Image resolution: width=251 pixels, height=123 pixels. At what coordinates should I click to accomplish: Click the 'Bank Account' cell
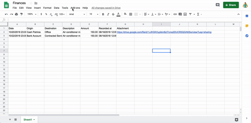35,36
